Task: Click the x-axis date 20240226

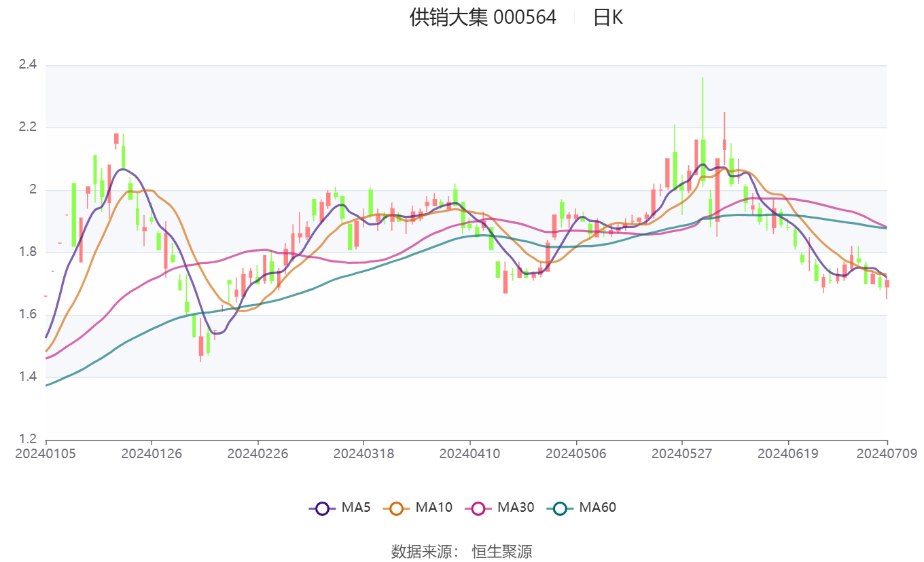Action: click(x=257, y=453)
